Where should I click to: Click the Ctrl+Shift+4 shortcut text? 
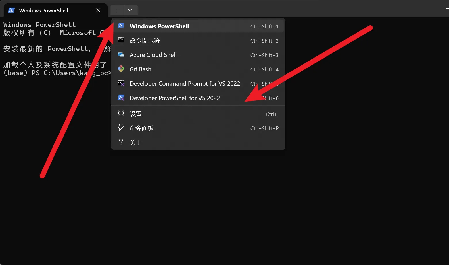point(264,69)
